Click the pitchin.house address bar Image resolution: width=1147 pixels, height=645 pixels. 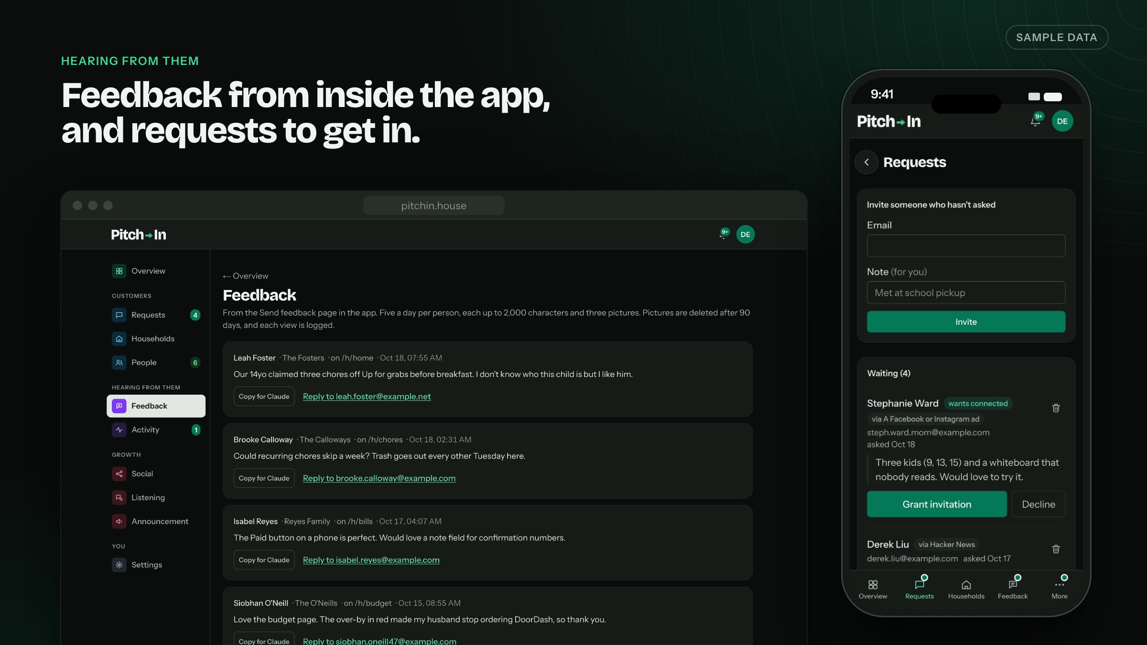tap(434, 205)
